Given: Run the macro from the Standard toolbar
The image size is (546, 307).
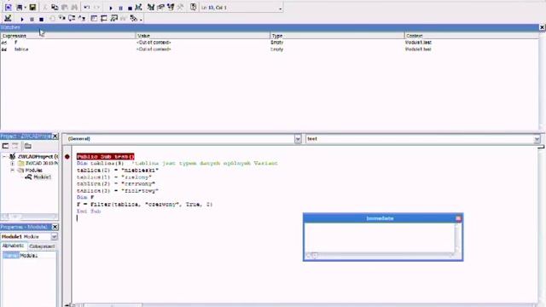Looking at the screenshot, I should [x=111, y=8].
